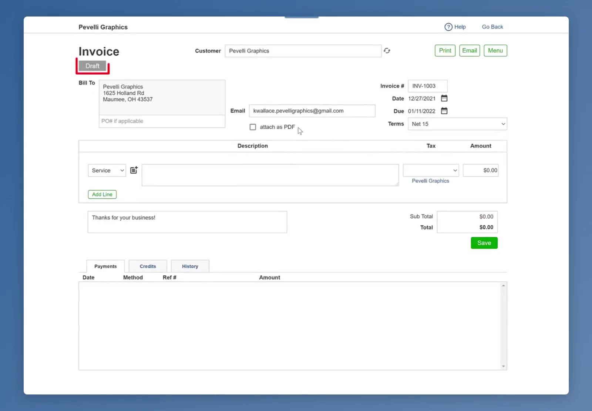Click the Sub Total $0.00 value
The image size is (592, 411).
(x=486, y=217)
